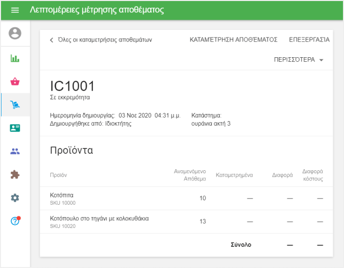Click the Προϊόν column header
Image resolution: width=344 pixels, height=268 pixels.
[x=58, y=175]
